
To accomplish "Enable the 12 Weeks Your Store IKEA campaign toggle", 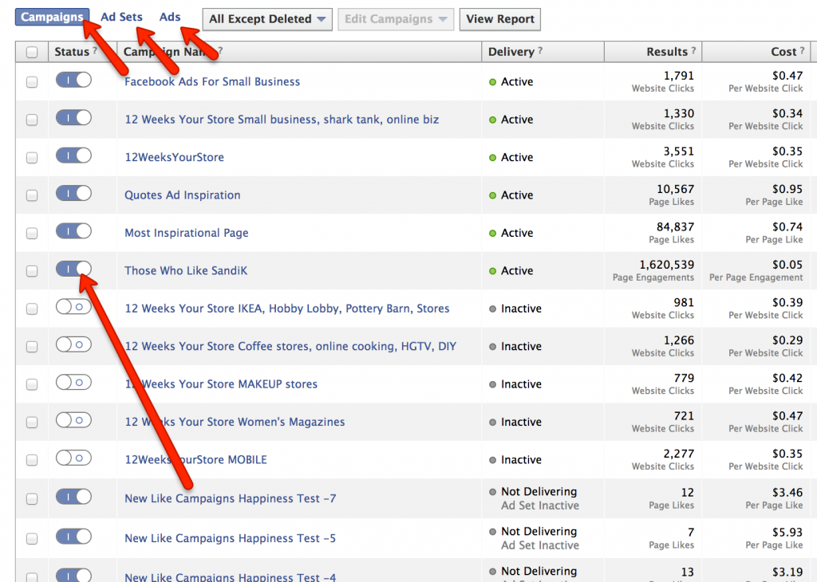I will tap(73, 306).
